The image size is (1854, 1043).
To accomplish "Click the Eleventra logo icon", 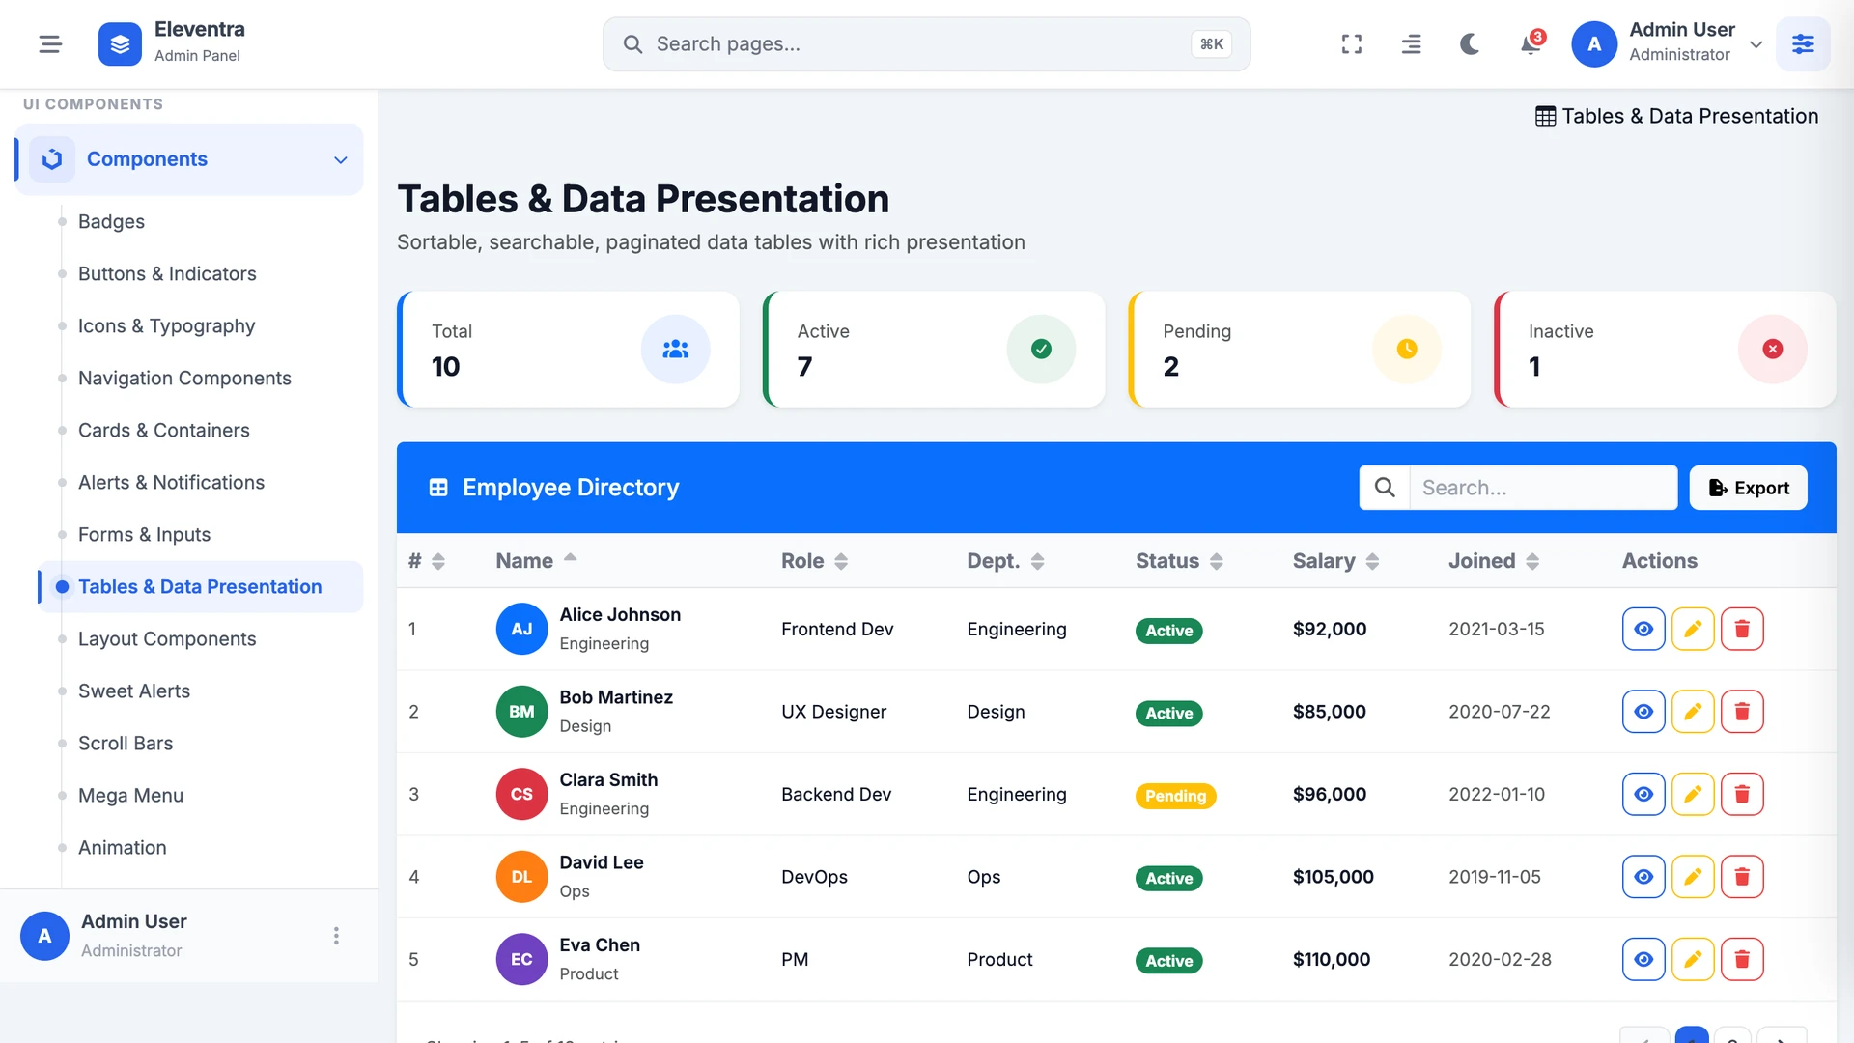I will [x=120, y=44].
